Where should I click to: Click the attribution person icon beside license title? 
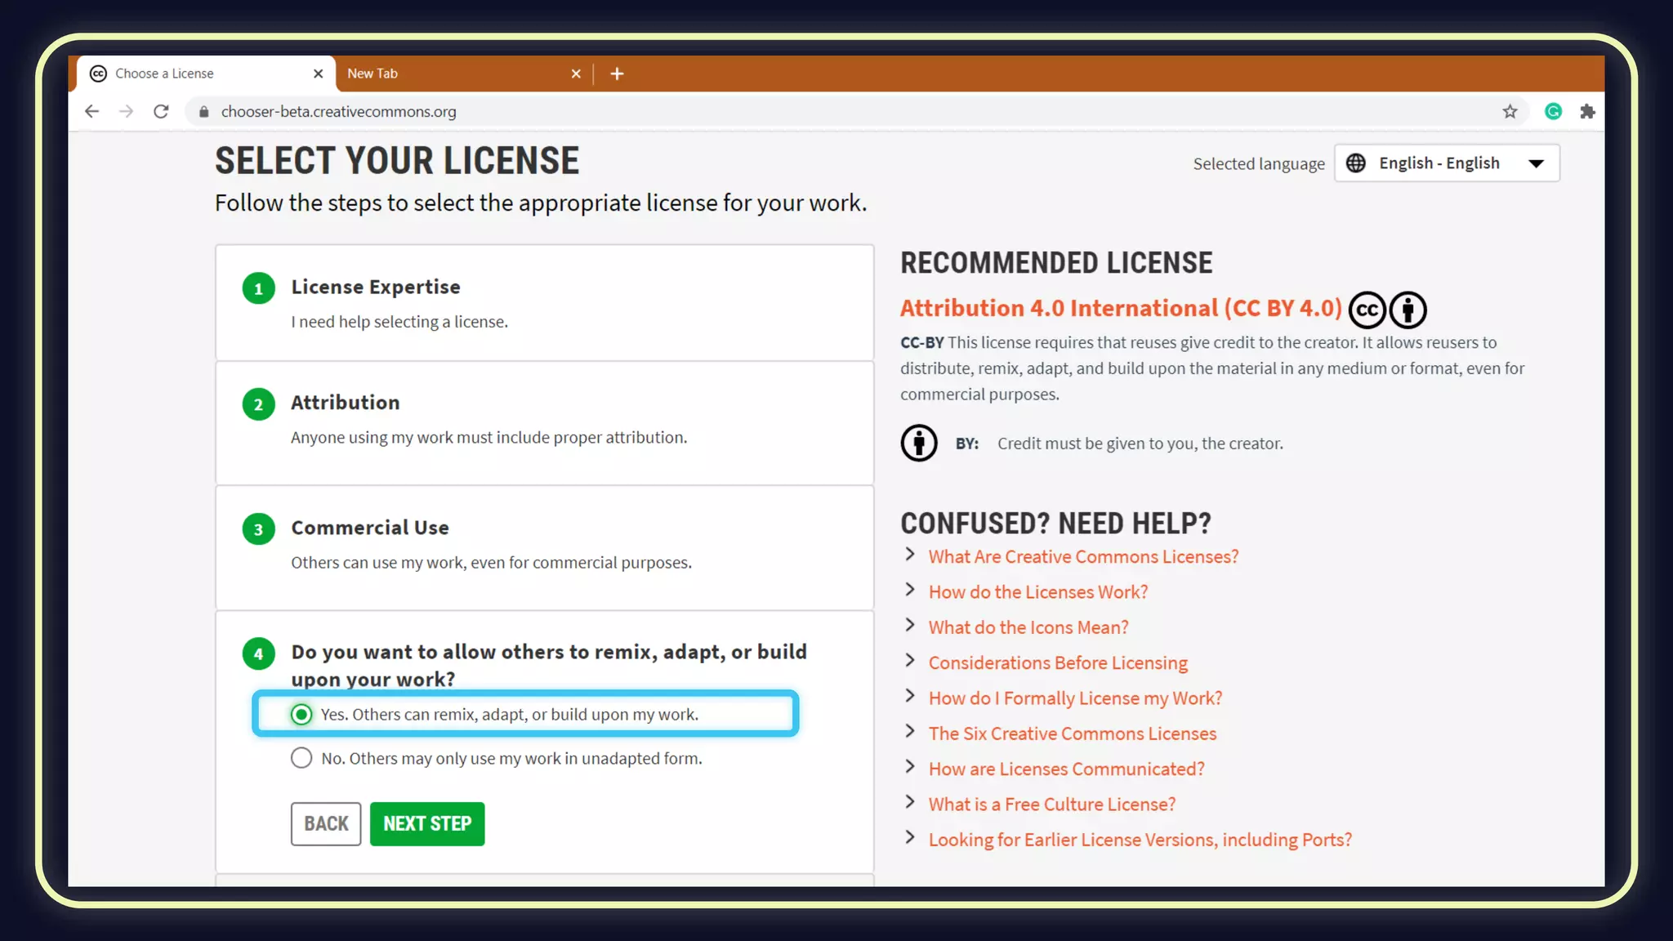coord(1408,310)
